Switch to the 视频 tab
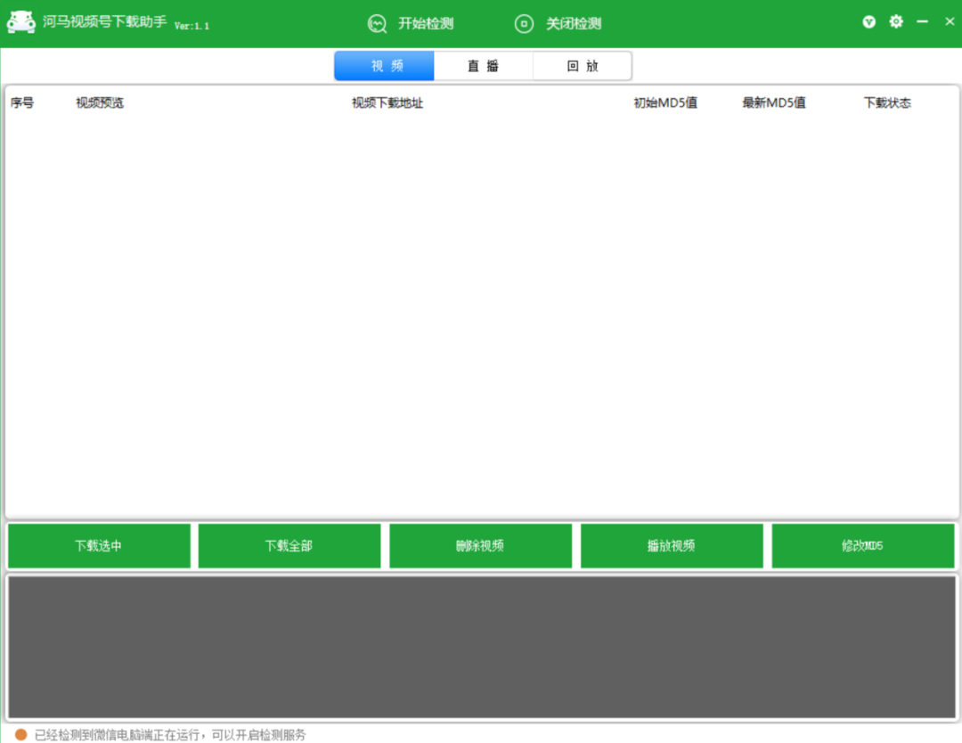Image resolution: width=962 pixels, height=743 pixels. (384, 66)
